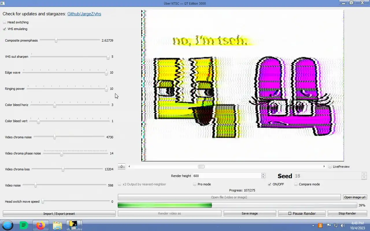Select the Python app taskbar icon
The image size is (370, 231).
pyautogui.click(x=74, y=225)
